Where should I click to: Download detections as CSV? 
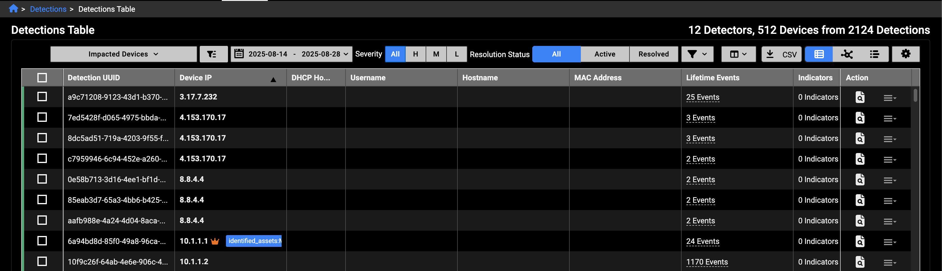click(781, 54)
